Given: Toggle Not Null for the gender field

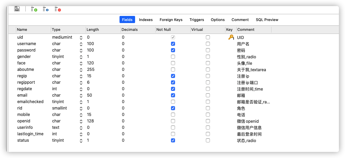Looking at the screenshot, I should click(173, 57).
